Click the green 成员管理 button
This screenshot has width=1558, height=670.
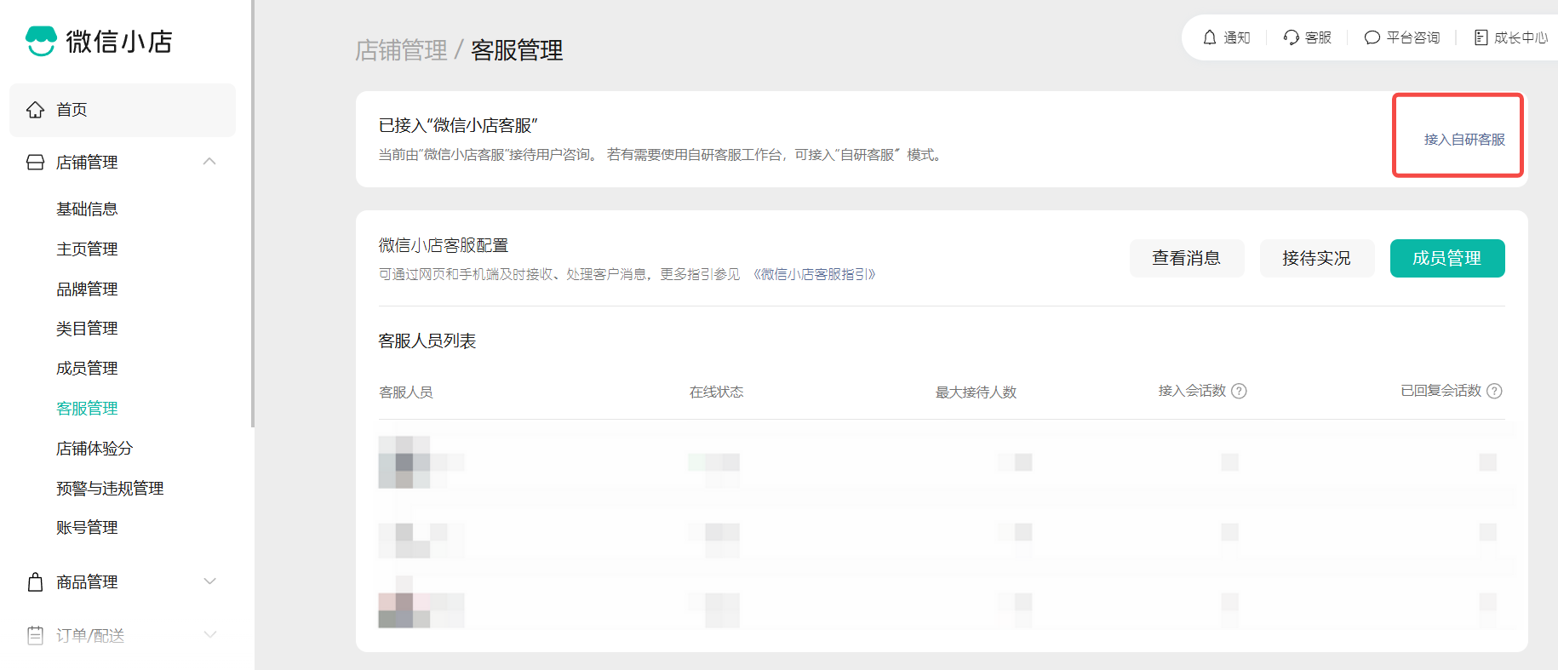pos(1446,258)
